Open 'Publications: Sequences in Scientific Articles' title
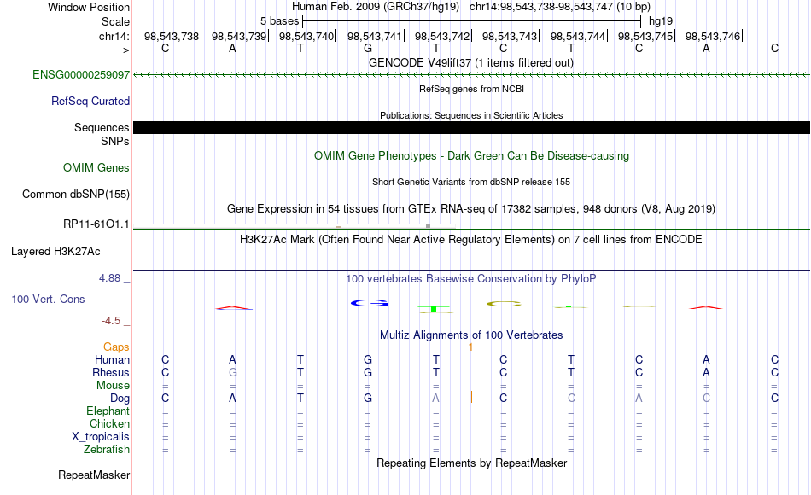 (471, 115)
